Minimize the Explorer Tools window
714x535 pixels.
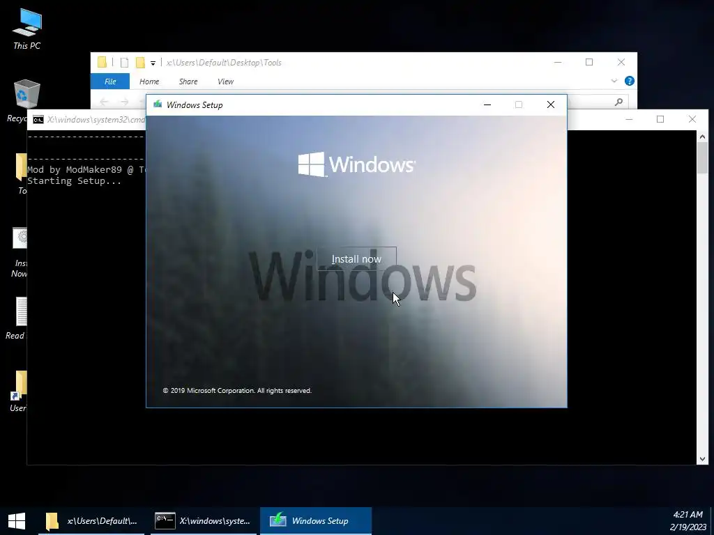pyautogui.click(x=558, y=62)
